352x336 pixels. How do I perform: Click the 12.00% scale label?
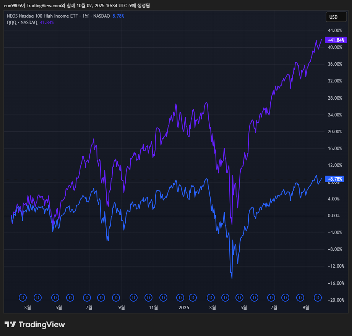click(x=335, y=165)
